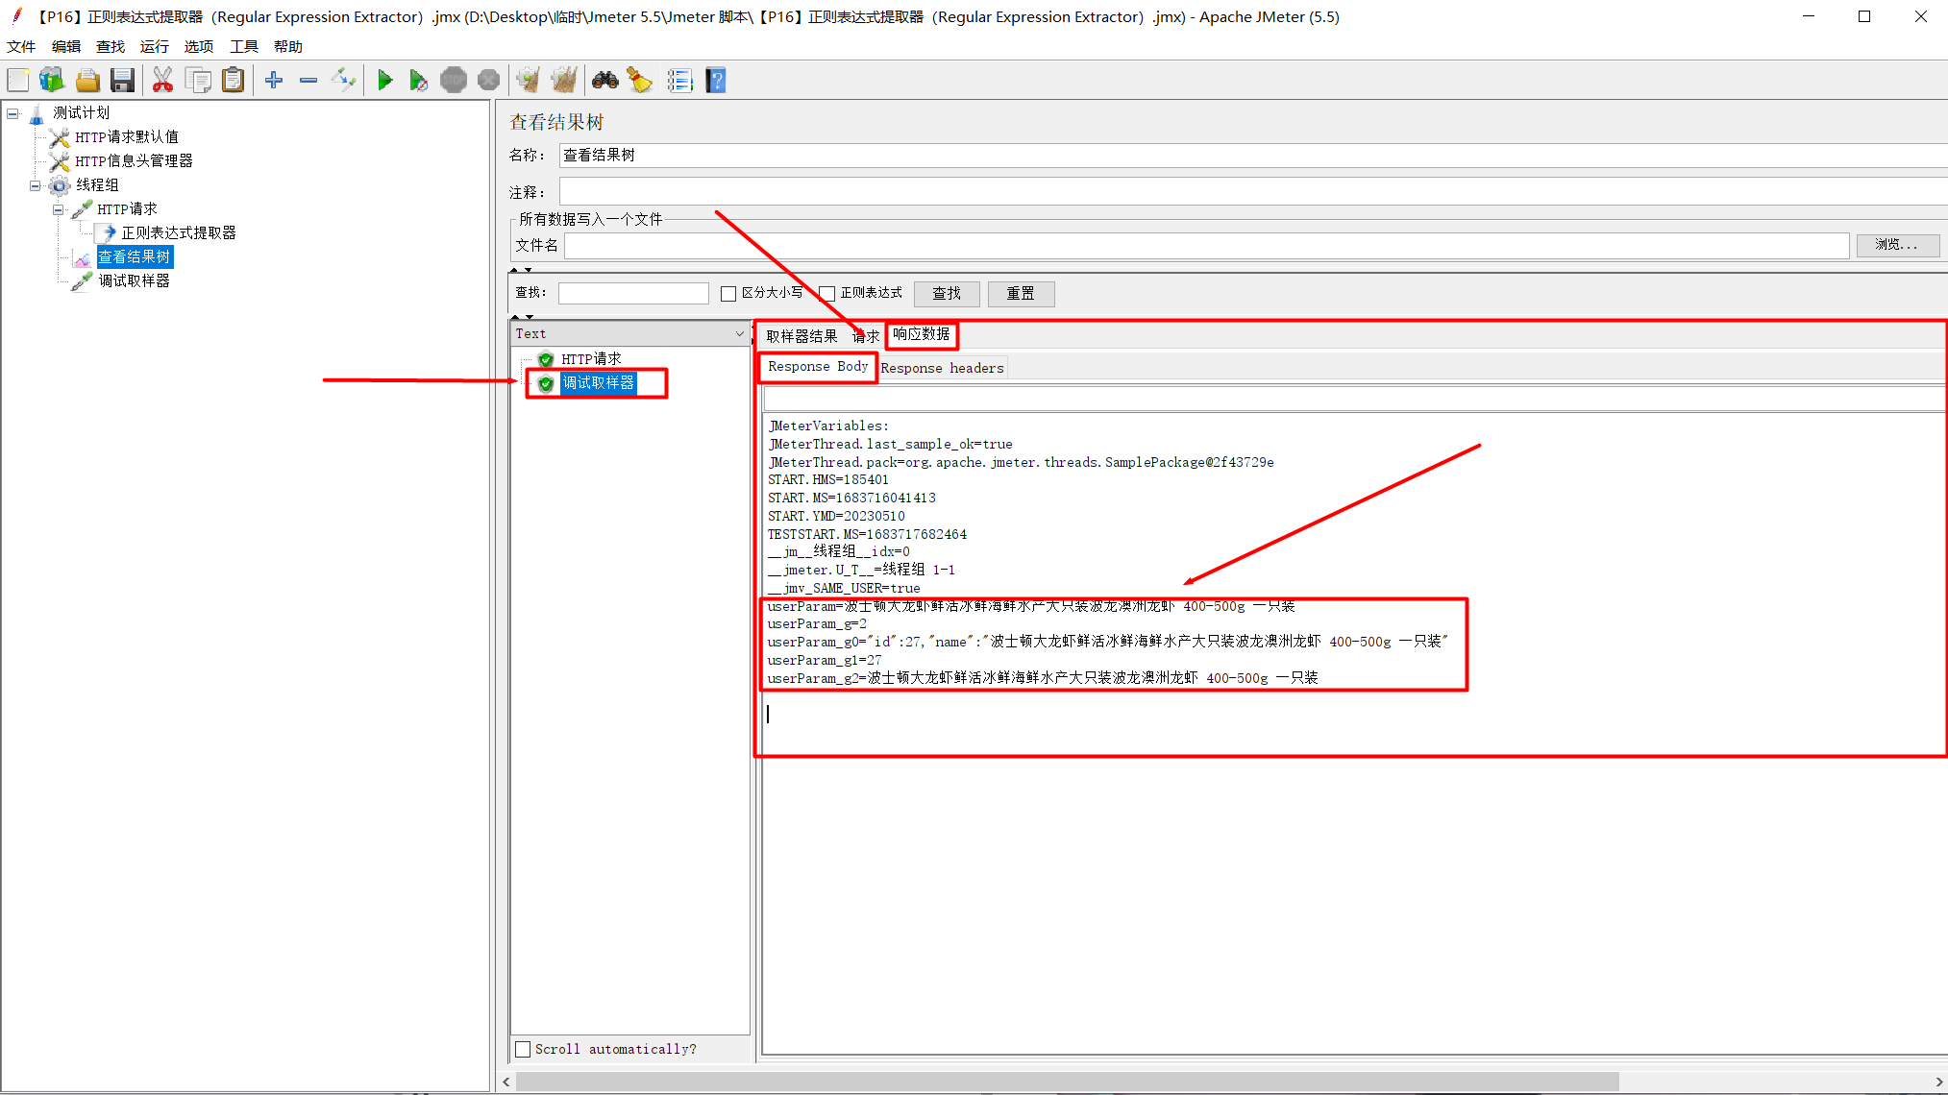Select the HTTP请求 sample result
The image size is (1948, 1095).
click(591, 359)
